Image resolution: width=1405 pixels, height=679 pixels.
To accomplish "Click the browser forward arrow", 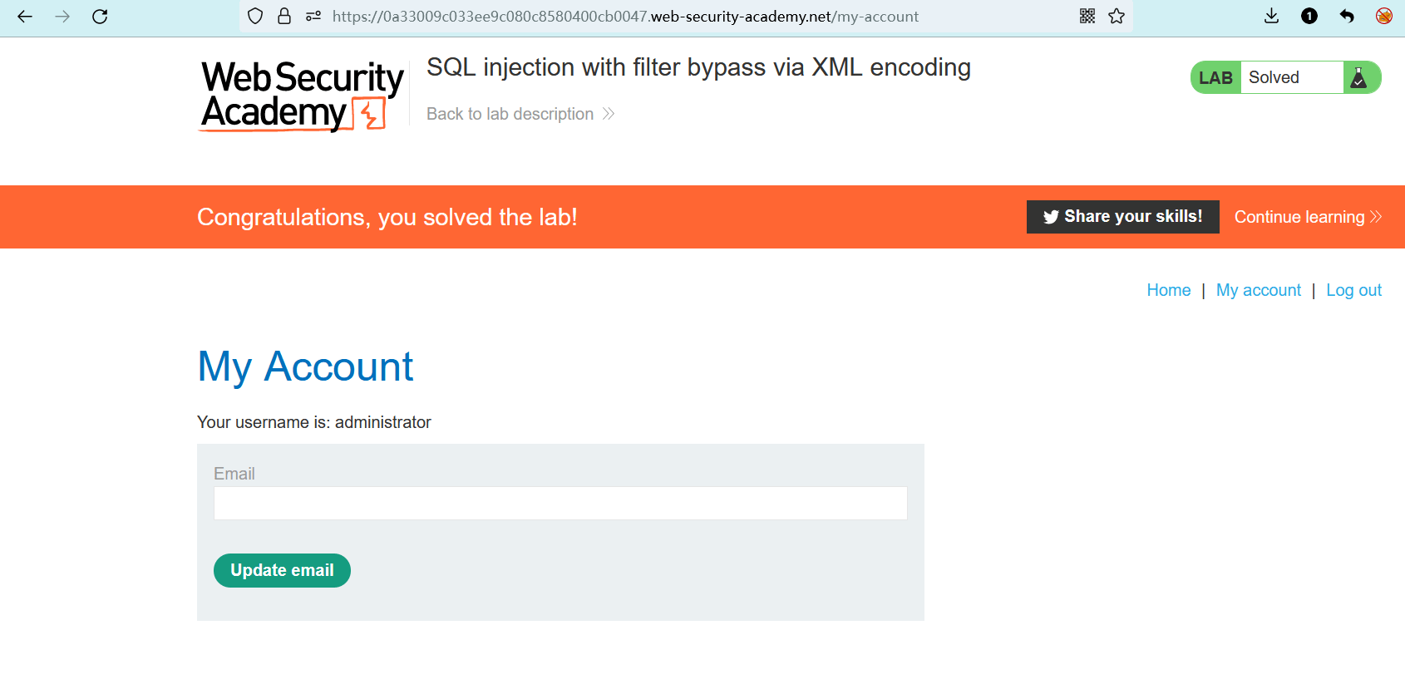I will (62, 17).
